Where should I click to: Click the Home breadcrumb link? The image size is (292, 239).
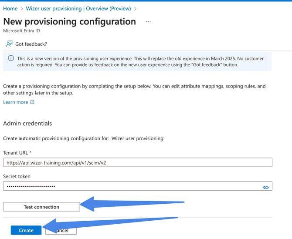coord(10,8)
